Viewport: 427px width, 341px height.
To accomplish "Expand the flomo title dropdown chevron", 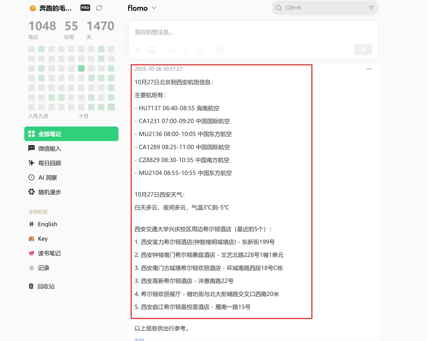I will pos(154,8).
